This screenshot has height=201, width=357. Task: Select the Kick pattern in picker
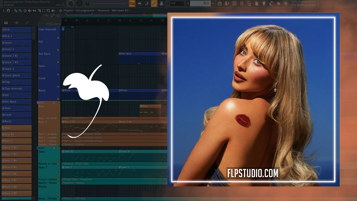pos(16,30)
